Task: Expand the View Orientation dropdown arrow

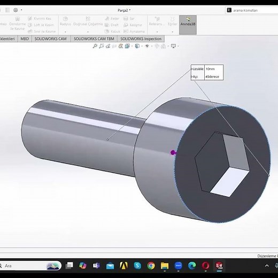Action: point(132,46)
